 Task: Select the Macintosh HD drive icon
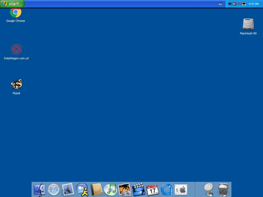pos(248,26)
